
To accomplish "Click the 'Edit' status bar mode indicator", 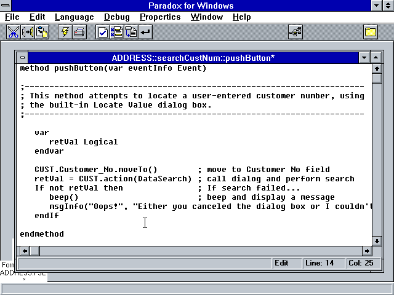I will 287,263.
